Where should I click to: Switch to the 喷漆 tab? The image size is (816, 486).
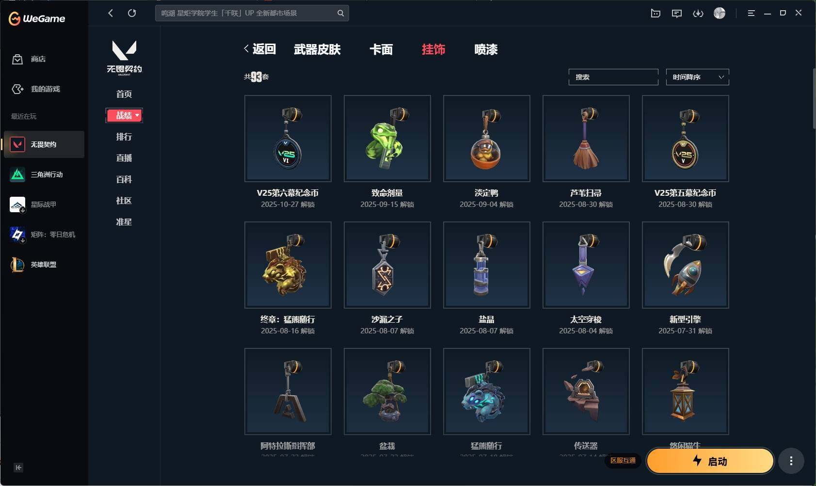click(486, 49)
